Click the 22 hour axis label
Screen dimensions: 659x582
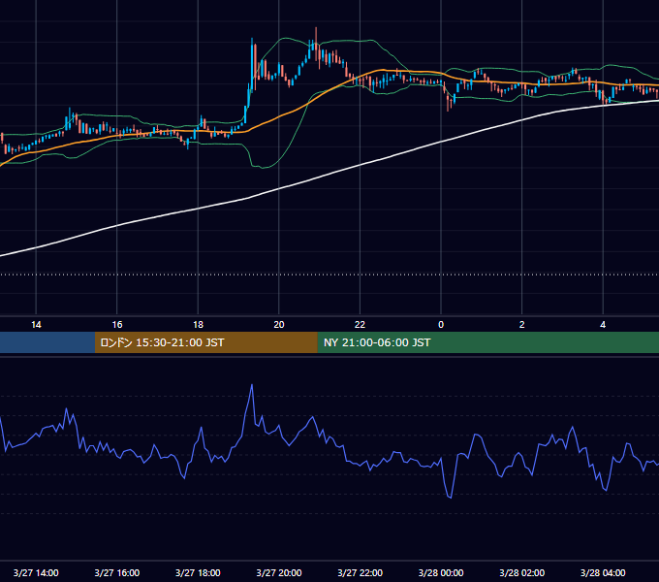360,325
